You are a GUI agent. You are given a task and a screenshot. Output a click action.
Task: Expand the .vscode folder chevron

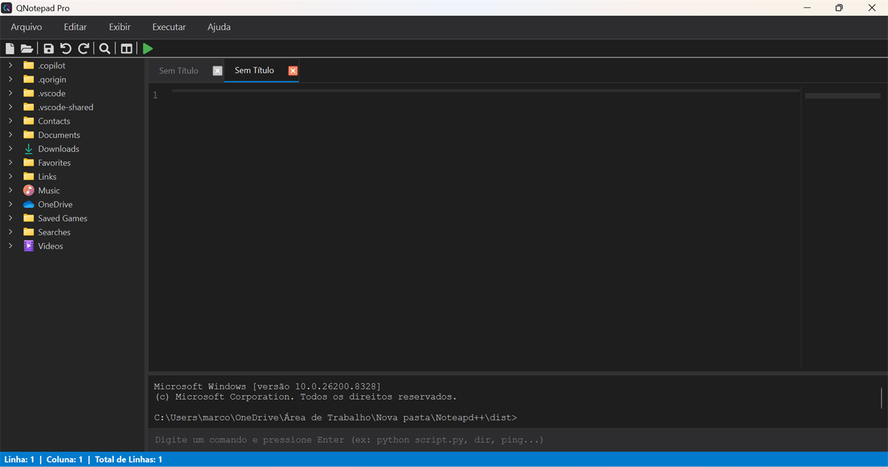point(10,93)
